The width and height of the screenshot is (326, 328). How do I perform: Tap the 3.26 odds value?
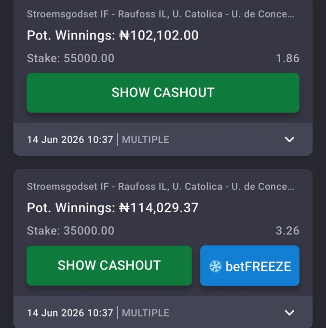click(x=287, y=231)
